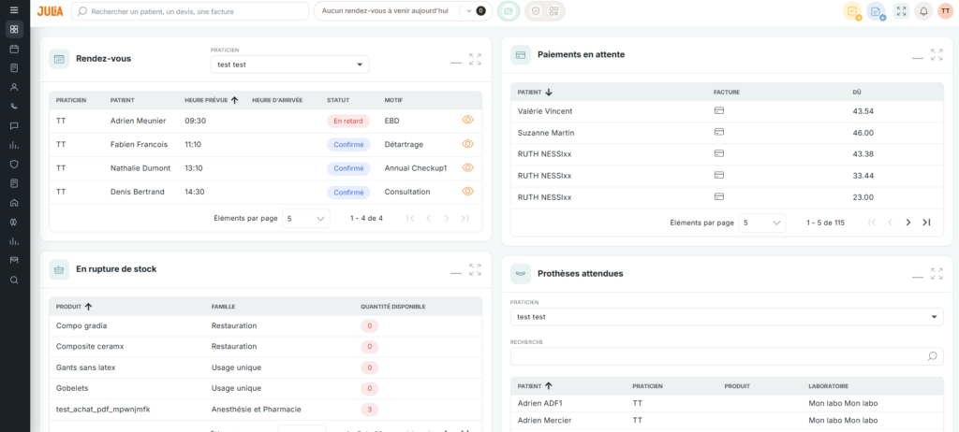Sort by the Heure prévue column header

211,100
